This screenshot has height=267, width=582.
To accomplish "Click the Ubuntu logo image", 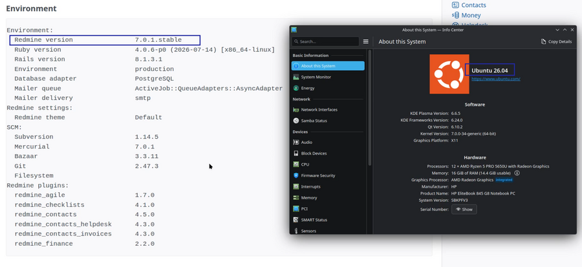I will 449,74.
